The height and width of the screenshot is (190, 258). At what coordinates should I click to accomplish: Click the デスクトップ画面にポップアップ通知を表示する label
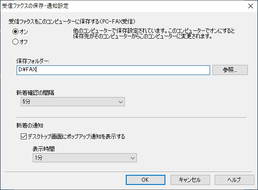[x=76, y=137]
